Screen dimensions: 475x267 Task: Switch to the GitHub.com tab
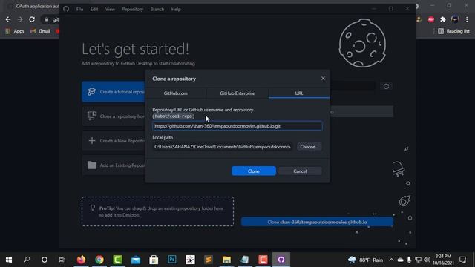point(176,93)
